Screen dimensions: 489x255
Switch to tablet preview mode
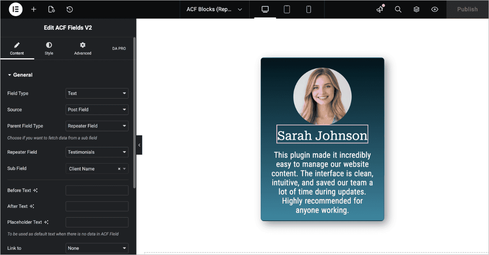tap(287, 9)
